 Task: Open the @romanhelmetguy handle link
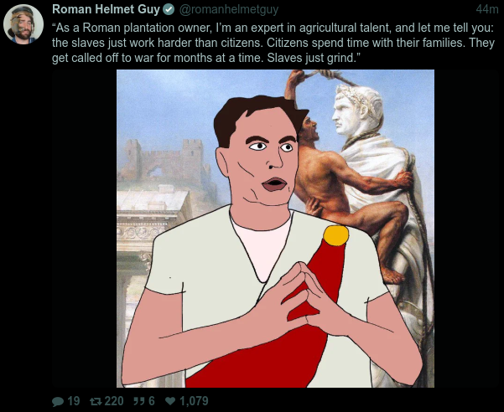click(229, 10)
